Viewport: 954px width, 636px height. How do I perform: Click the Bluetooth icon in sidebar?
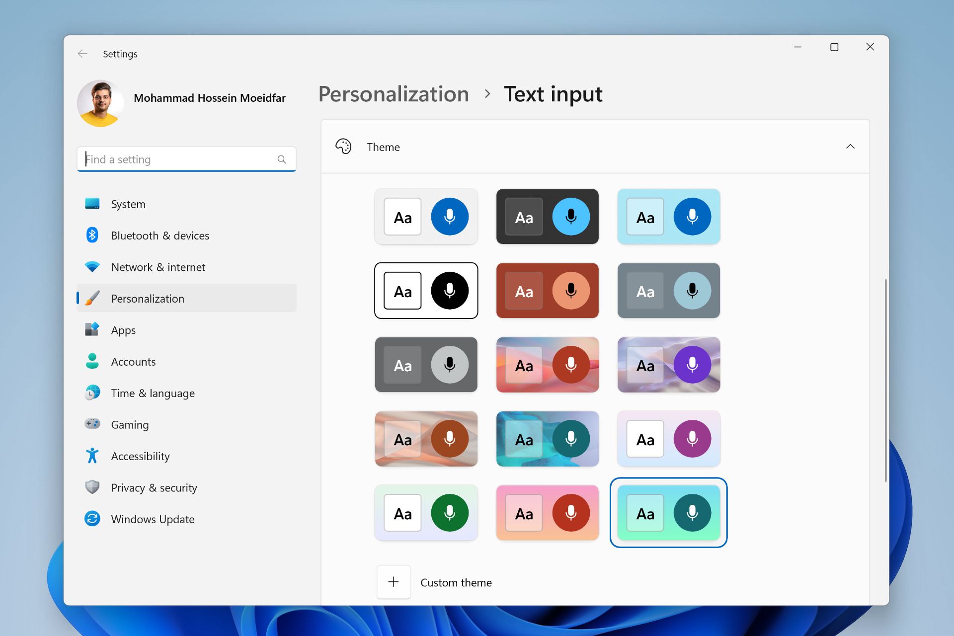click(x=92, y=235)
